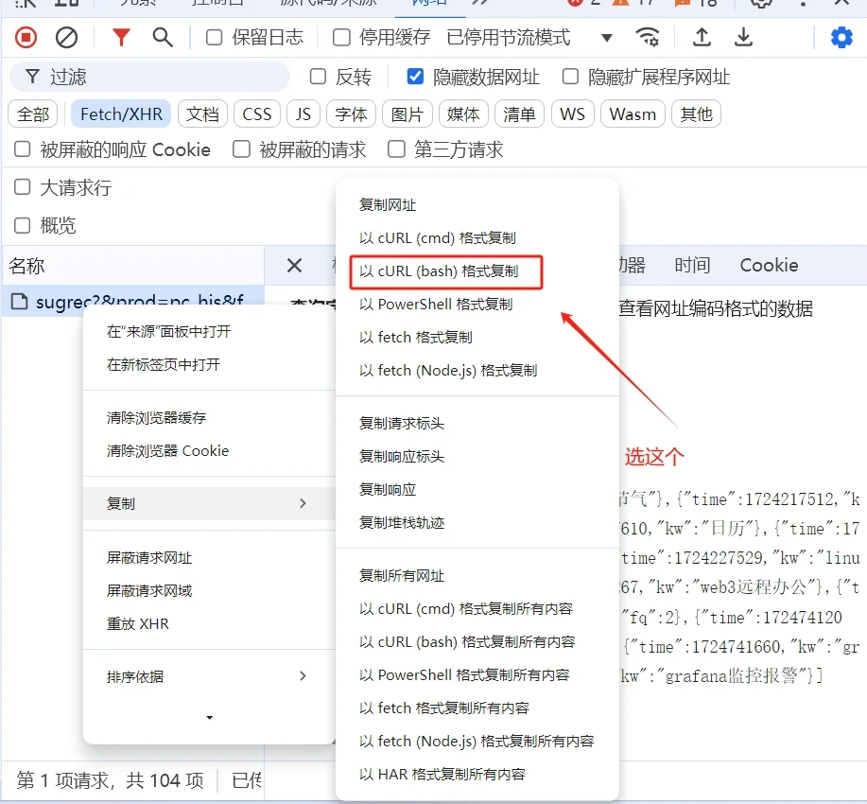The image size is (867, 804).
Task: Clear the network log with the clear icon
Action: pos(63,38)
